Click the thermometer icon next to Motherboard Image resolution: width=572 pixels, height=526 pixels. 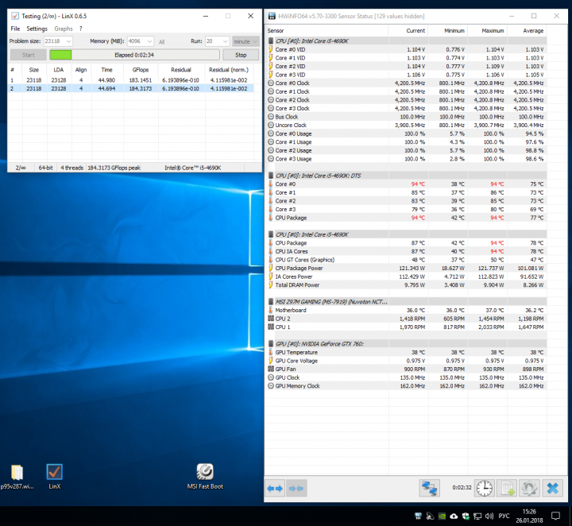pos(271,310)
